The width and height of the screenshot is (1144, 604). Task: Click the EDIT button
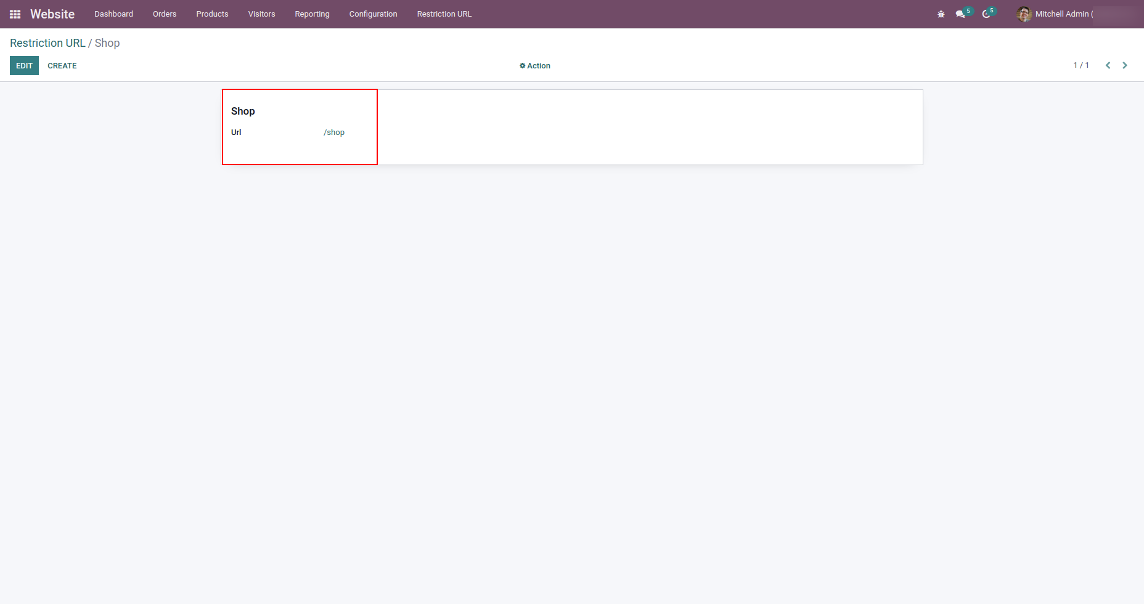(x=24, y=66)
